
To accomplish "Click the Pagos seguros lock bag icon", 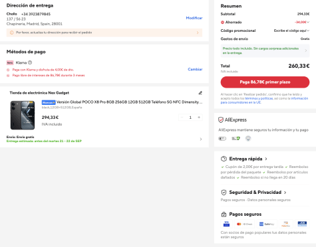I will pyautogui.click(x=224, y=214).
